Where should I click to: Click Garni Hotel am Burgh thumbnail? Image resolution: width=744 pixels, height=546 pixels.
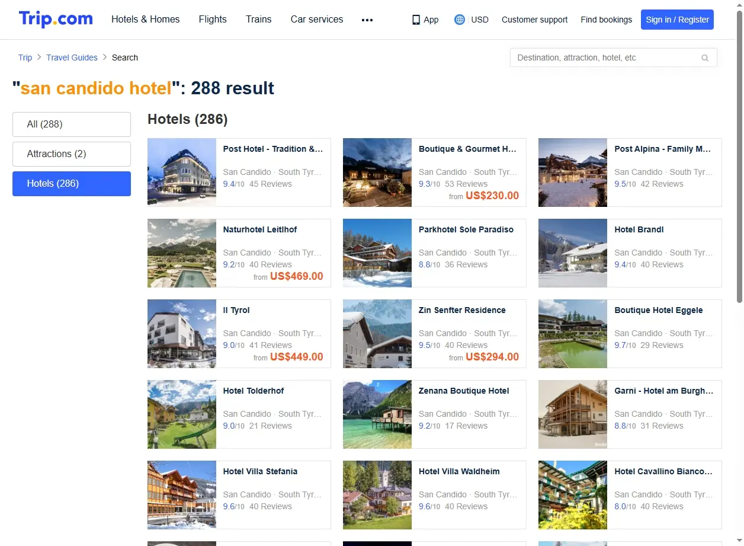point(573,414)
